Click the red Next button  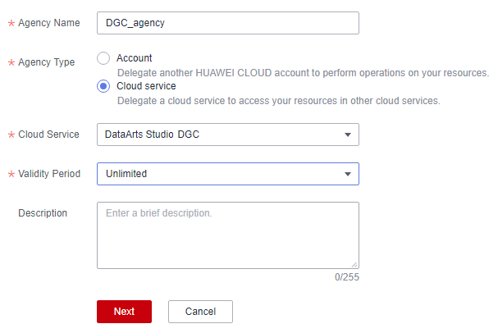[x=124, y=312]
